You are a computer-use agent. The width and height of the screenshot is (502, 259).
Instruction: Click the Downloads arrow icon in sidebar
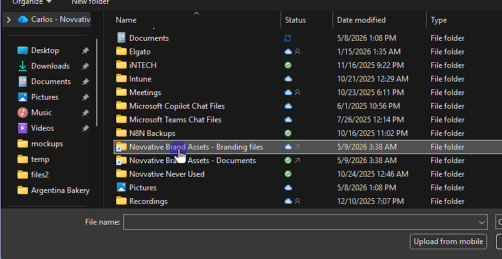23,66
